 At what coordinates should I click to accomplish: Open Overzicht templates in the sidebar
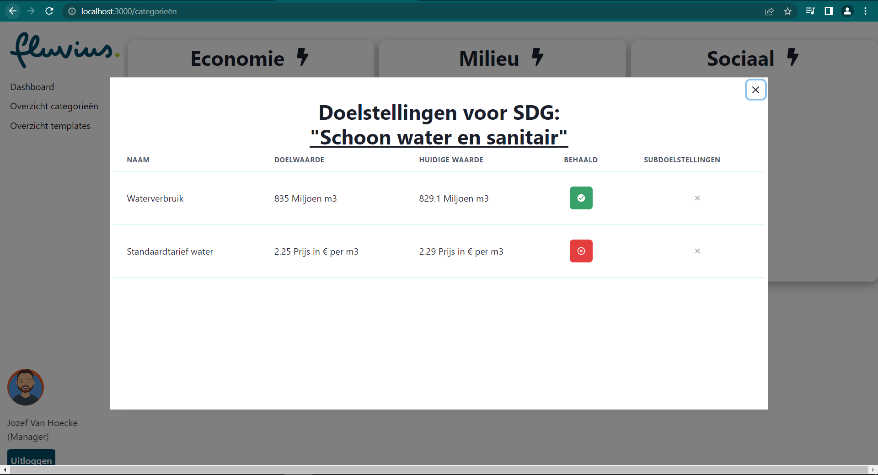pos(50,126)
